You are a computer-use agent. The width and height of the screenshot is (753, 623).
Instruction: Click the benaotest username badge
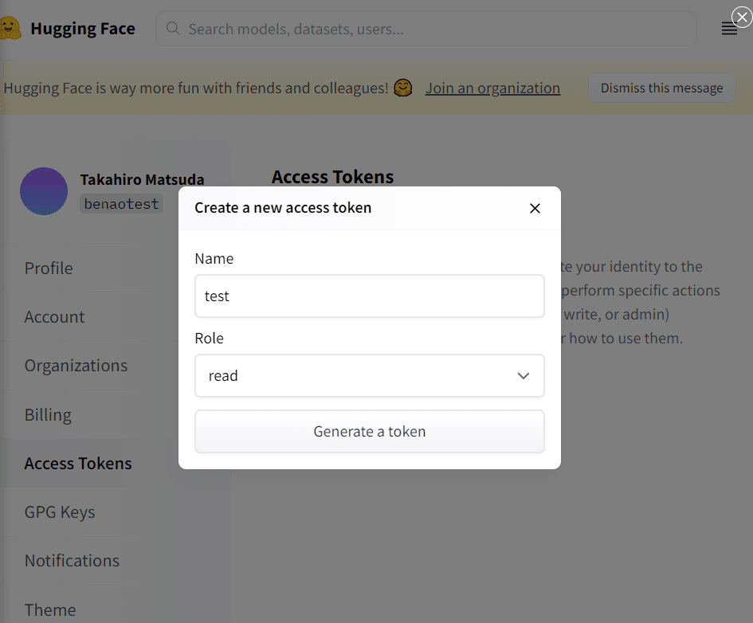pyautogui.click(x=121, y=204)
